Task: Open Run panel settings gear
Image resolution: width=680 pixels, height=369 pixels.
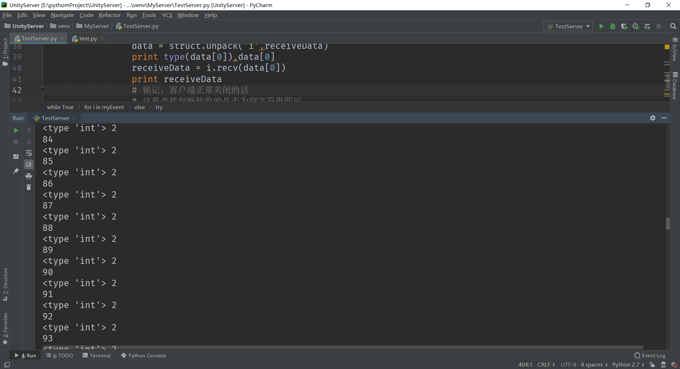Action: 653,118
